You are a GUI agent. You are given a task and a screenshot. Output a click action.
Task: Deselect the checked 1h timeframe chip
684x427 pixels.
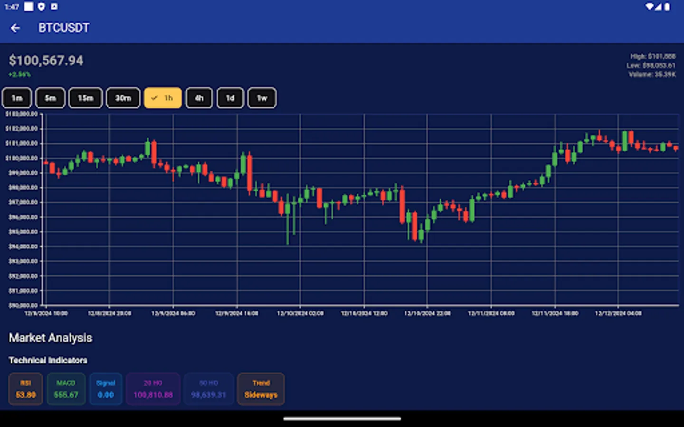[162, 98]
